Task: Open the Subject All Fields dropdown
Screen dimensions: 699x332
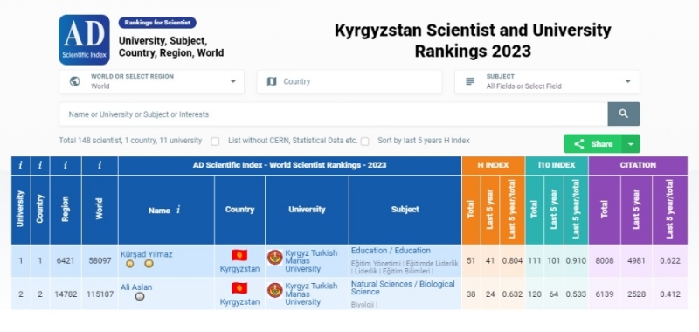Action: coord(547,81)
